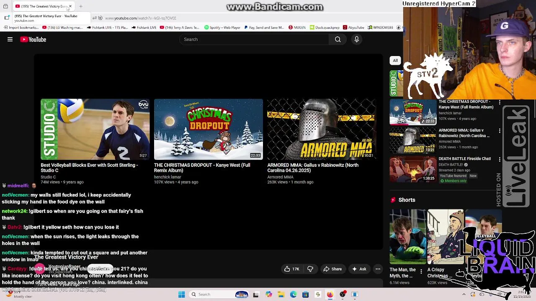Open DEATH BATTLE Fireside Chat title
The height and width of the screenshot is (301, 536).
pos(465,159)
